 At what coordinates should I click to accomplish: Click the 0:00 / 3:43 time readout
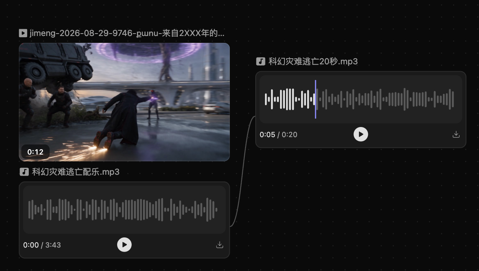pos(42,245)
